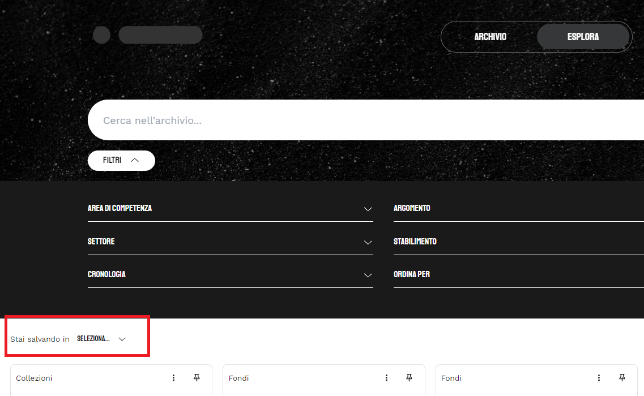Click the middle Fondi card title

pyautogui.click(x=238, y=378)
